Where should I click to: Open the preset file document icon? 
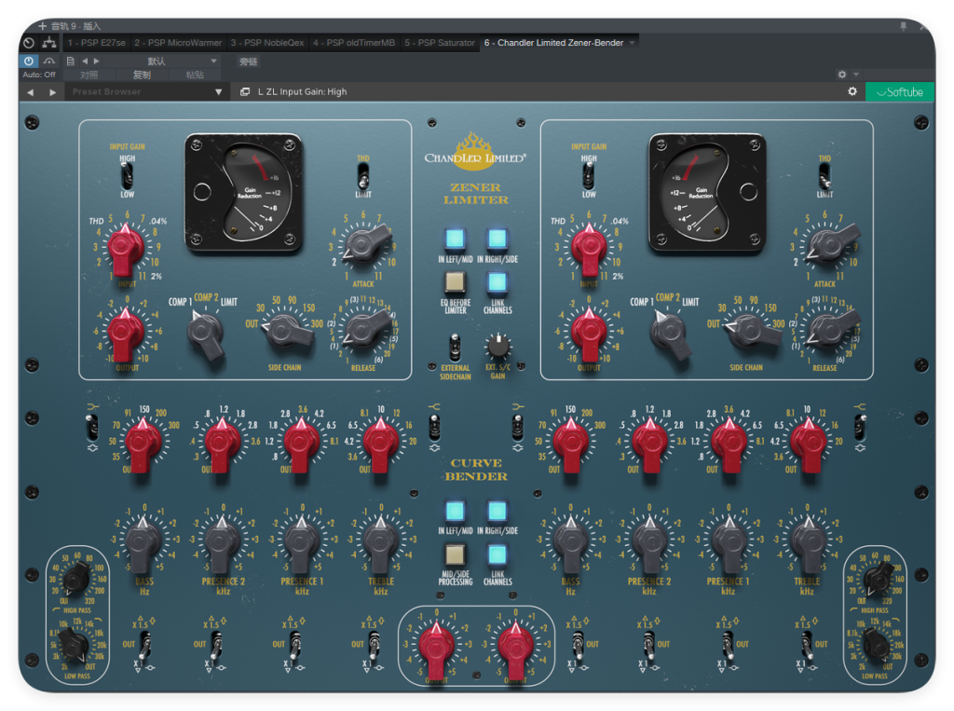[x=71, y=61]
